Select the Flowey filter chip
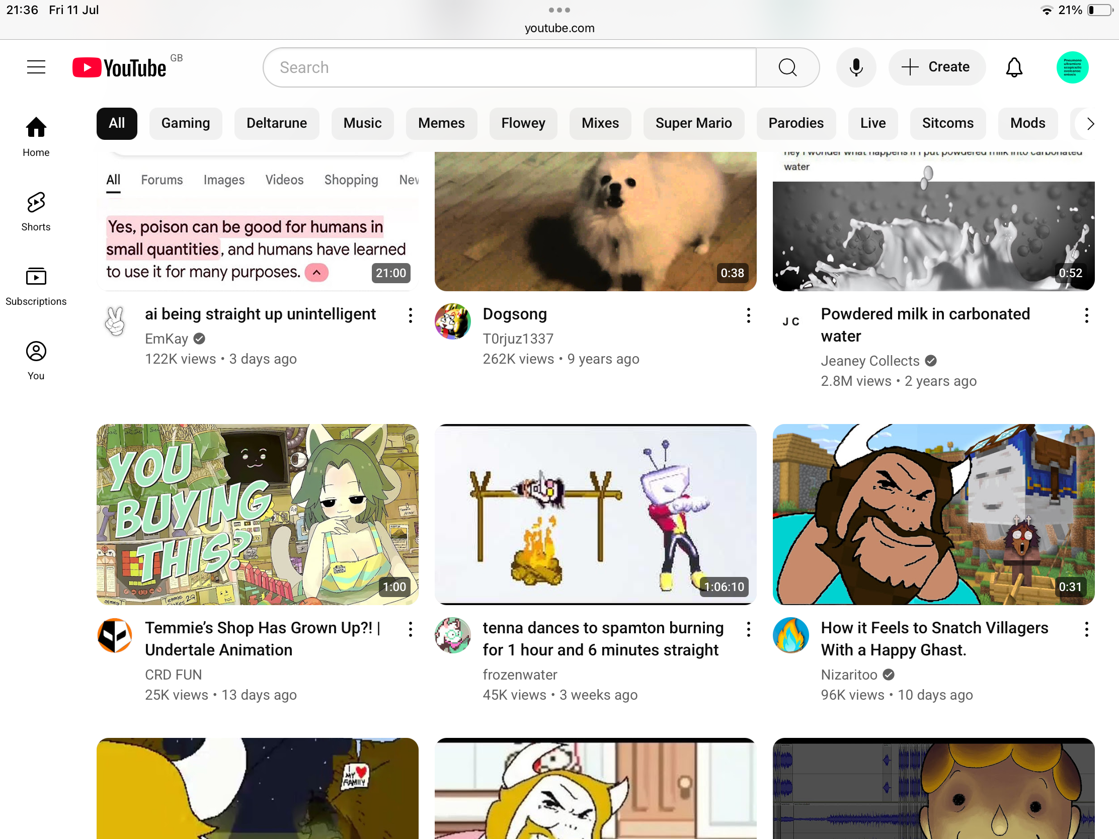The height and width of the screenshot is (839, 1119). (x=523, y=123)
